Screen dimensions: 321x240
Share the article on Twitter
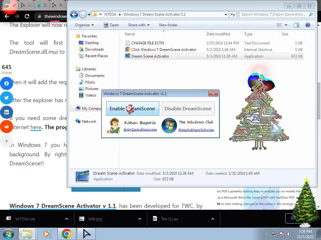point(7,98)
